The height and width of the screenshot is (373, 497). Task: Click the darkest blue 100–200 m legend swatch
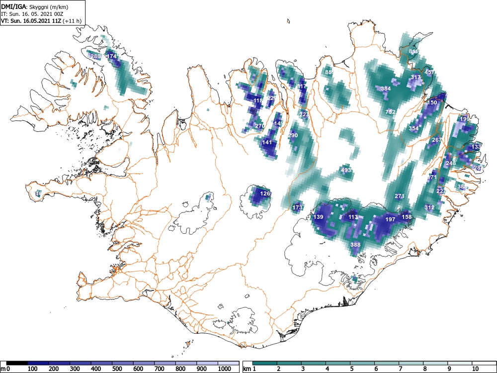tap(38, 363)
